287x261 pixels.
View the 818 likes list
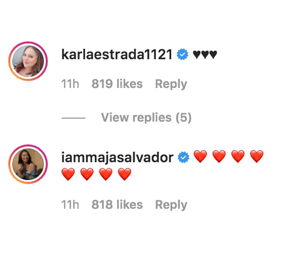tap(117, 204)
